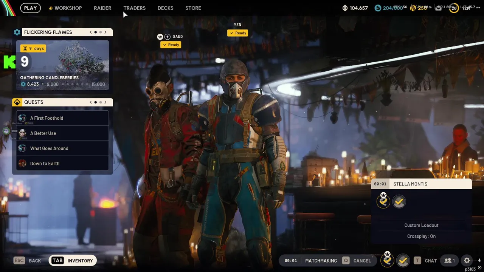Click second checkmarked avatar in Stella Montis panel

click(399, 202)
